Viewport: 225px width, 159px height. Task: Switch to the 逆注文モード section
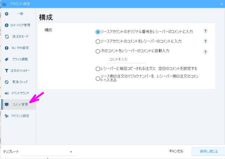click(19, 37)
